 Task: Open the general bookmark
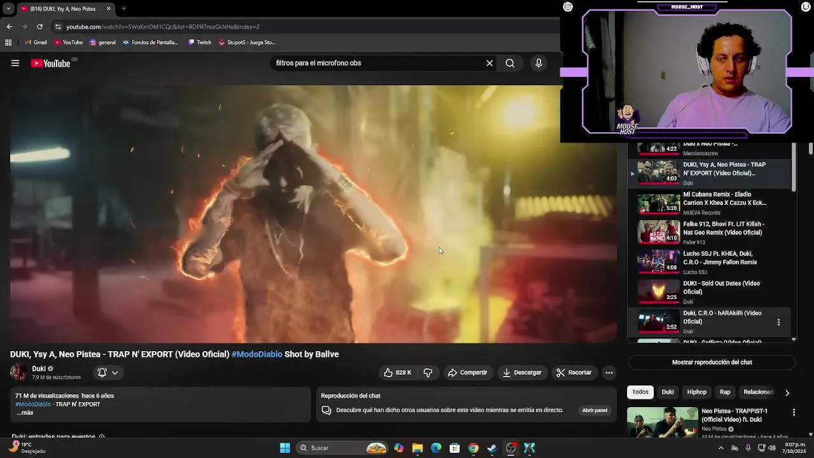click(x=102, y=43)
